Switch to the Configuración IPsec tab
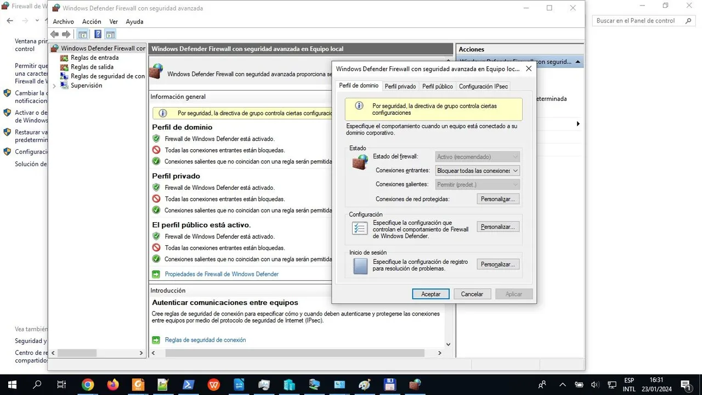The image size is (702, 395). tap(483, 86)
